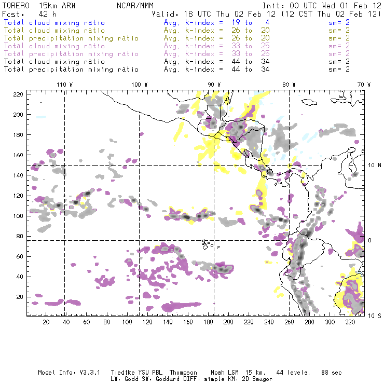Viewport: 384px width, 384px height.
Task: Click the '10 S' latitude label
Action: tap(375, 316)
